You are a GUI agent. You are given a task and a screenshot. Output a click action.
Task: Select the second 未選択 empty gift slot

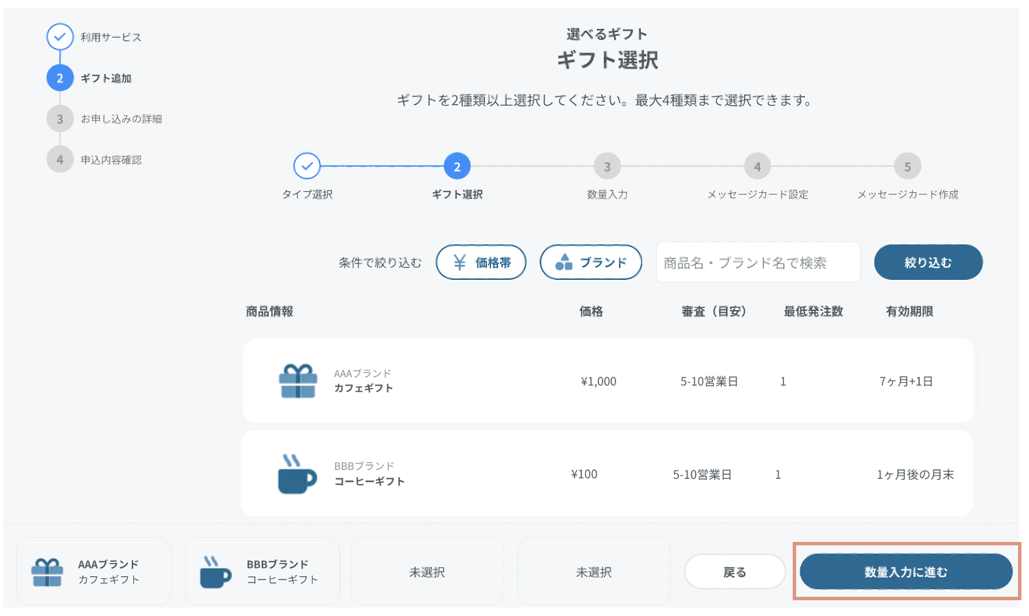coord(593,572)
